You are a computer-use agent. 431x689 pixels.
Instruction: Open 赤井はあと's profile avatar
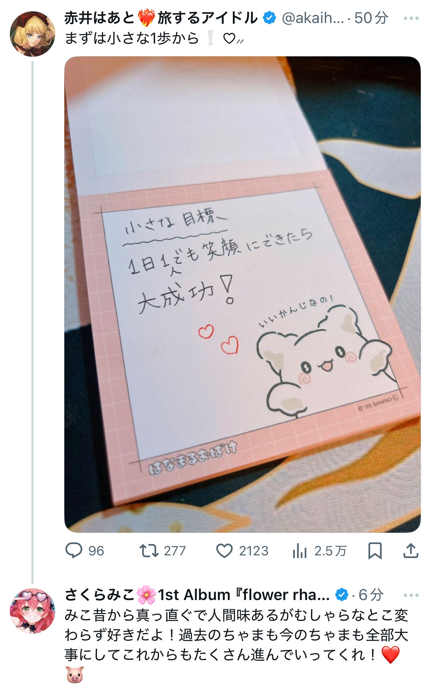tap(33, 34)
